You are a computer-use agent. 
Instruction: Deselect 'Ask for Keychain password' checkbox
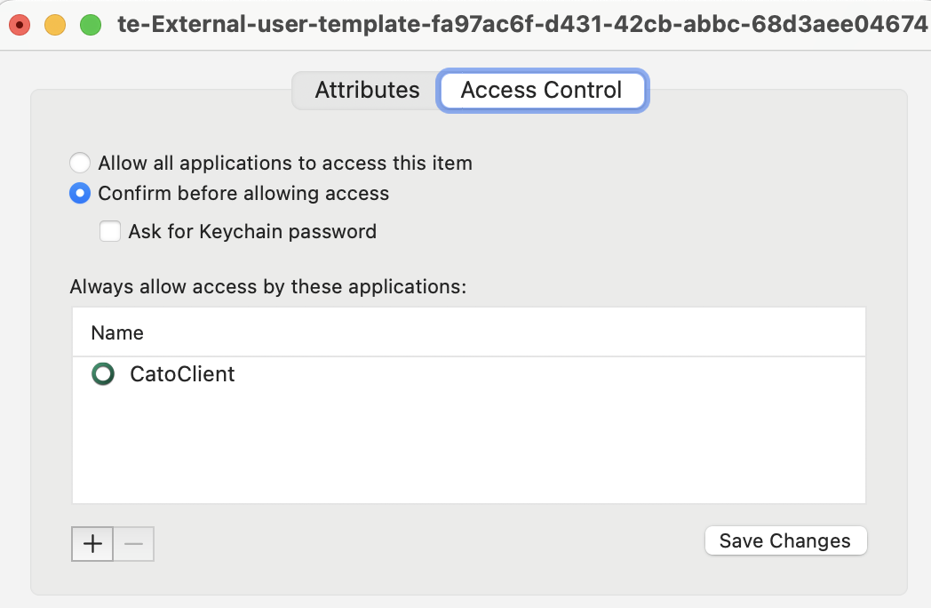[110, 231]
